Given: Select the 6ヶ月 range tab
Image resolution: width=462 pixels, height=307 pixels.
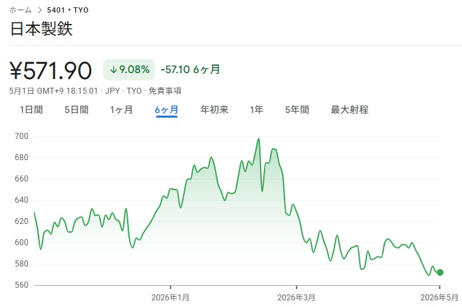Looking at the screenshot, I should (x=166, y=110).
